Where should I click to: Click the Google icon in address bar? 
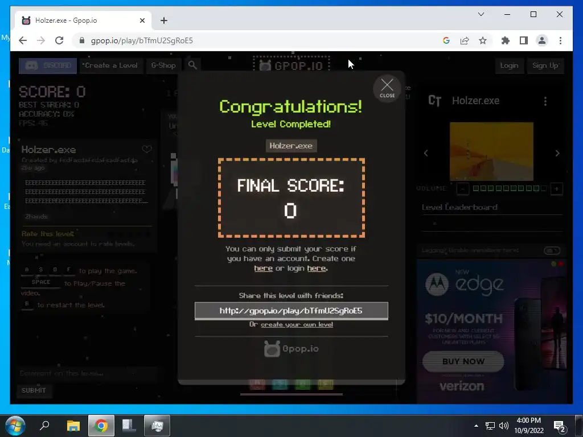(x=446, y=40)
